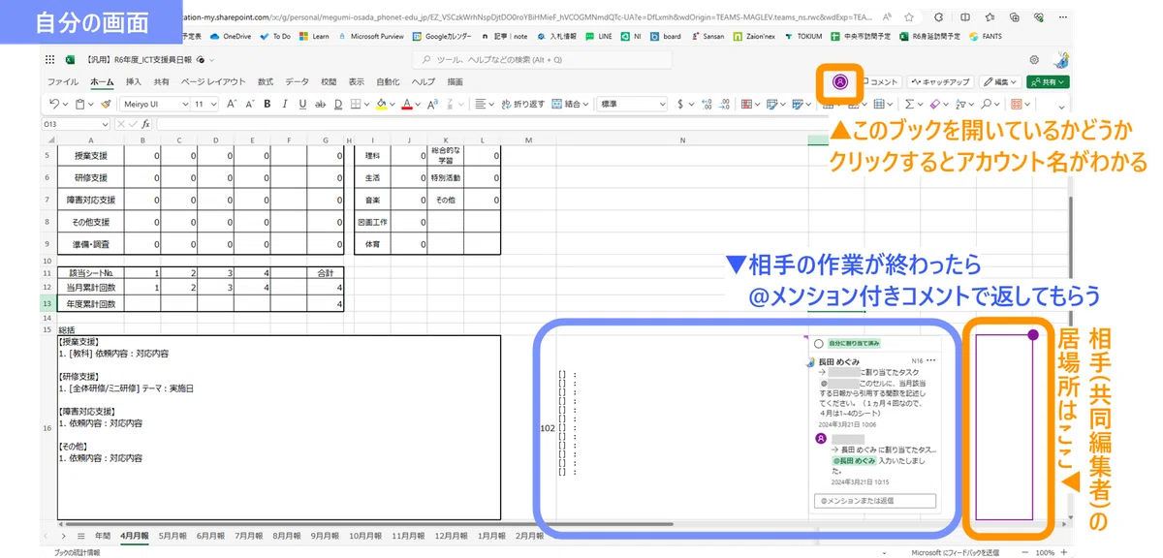Click the コメント button
This screenshot has height=558, width=1163.
click(x=881, y=82)
